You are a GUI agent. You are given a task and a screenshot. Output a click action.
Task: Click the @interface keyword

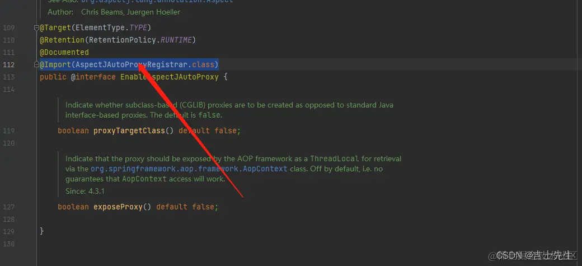[93, 77]
